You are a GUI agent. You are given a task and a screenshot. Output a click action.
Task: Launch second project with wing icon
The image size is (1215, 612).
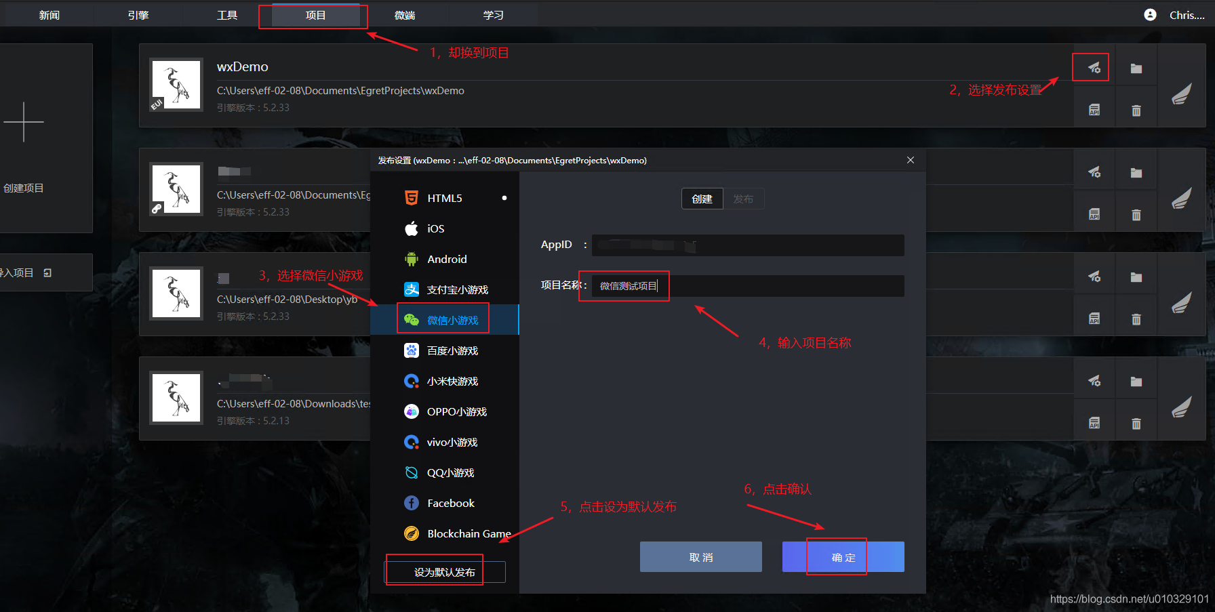pos(1182,199)
